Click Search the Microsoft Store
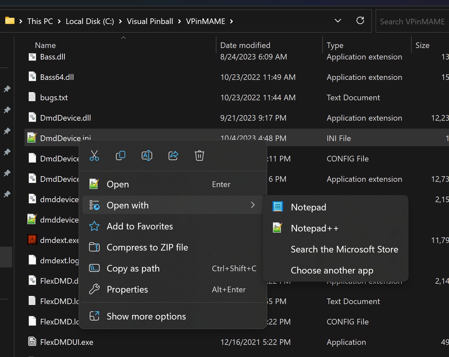Image resolution: width=449 pixels, height=357 pixels. click(344, 249)
